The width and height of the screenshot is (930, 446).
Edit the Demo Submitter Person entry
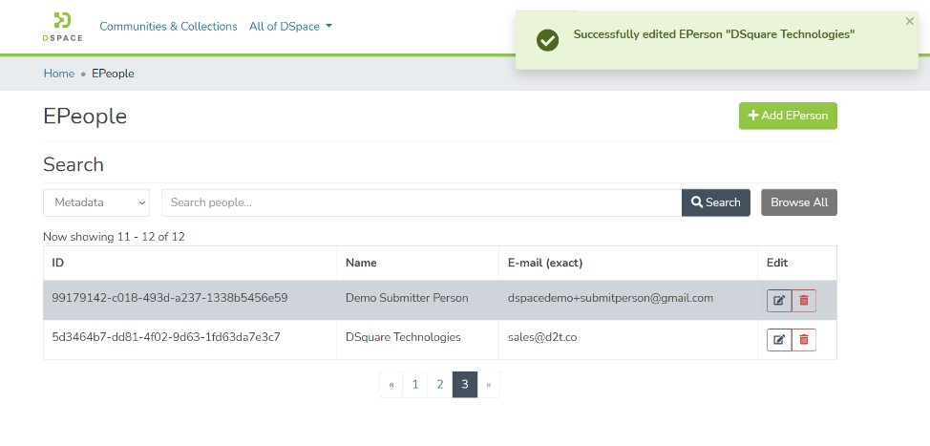pyautogui.click(x=779, y=300)
